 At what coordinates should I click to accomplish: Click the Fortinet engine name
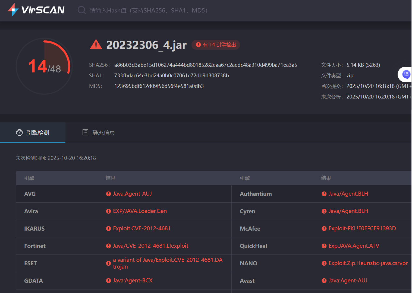point(35,246)
